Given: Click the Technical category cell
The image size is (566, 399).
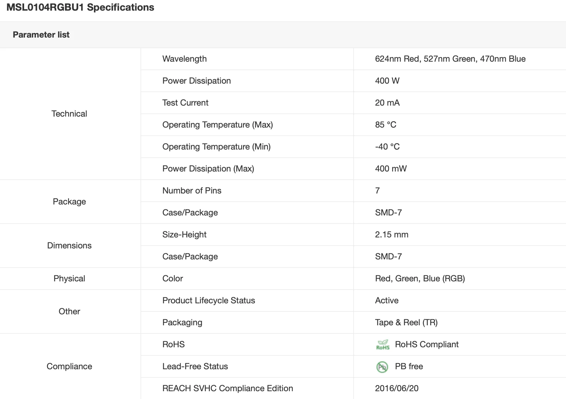Looking at the screenshot, I should [x=69, y=114].
